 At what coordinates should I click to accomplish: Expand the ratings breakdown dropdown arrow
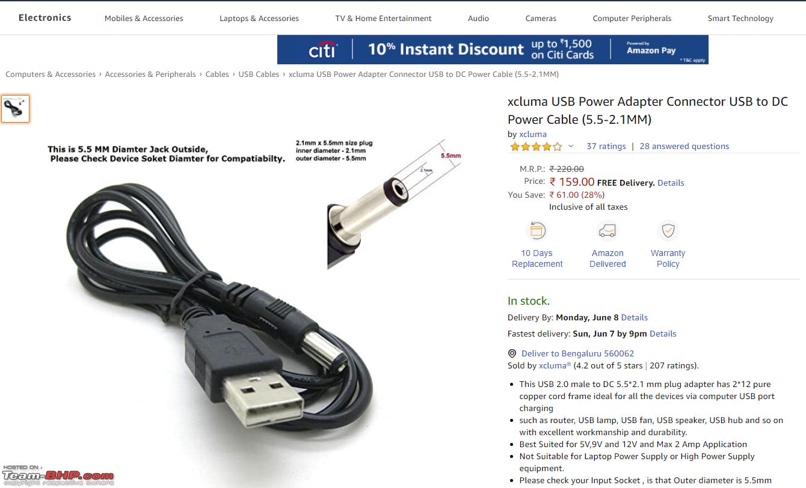click(x=571, y=146)
